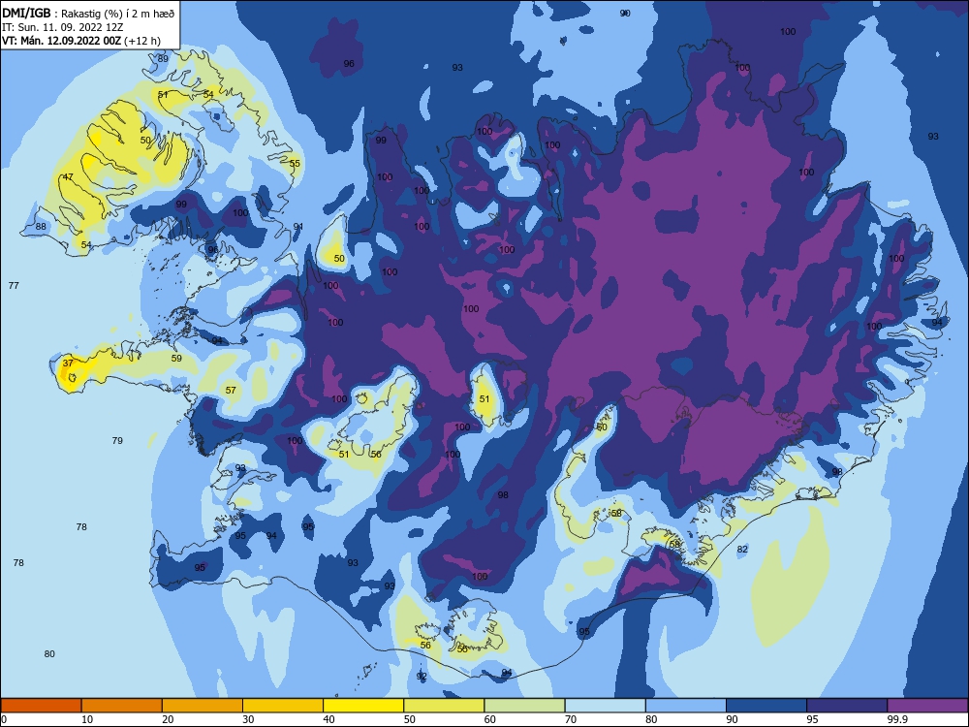Click the humidity value '91' on the map
The image size is (969, 727).
pos(297,227)
